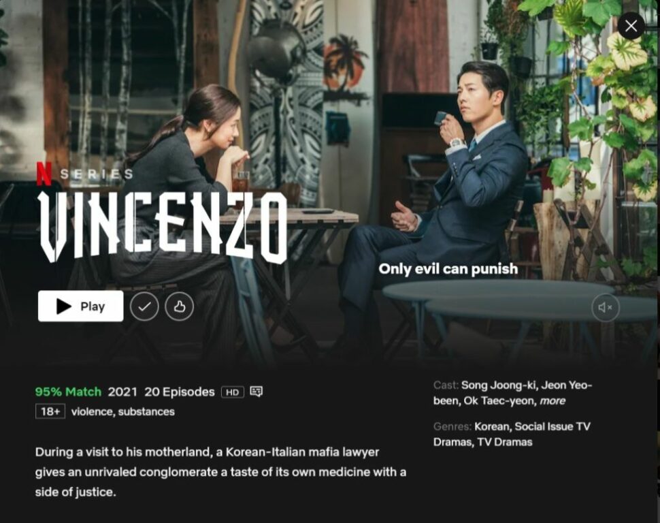
Task: Rate Vincenzo with the thumbs up icon
Action: pos(180,306)
